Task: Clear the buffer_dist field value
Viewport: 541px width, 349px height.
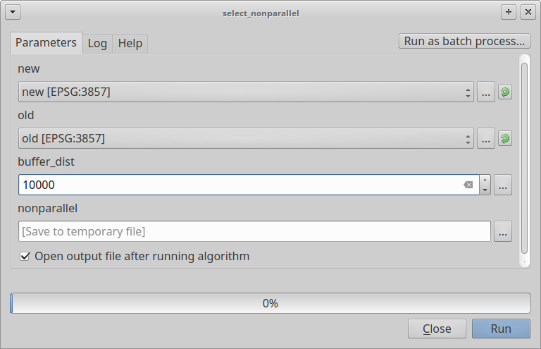Action: click(468, 185)
